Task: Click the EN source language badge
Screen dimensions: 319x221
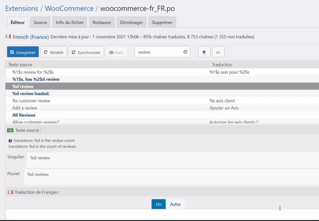Action: 10,130
